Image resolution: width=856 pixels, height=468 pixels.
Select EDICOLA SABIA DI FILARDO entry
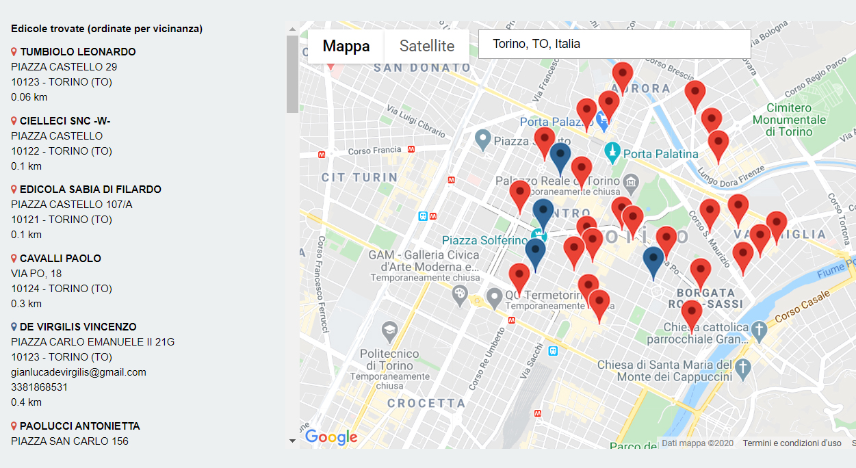click(90, 190)
